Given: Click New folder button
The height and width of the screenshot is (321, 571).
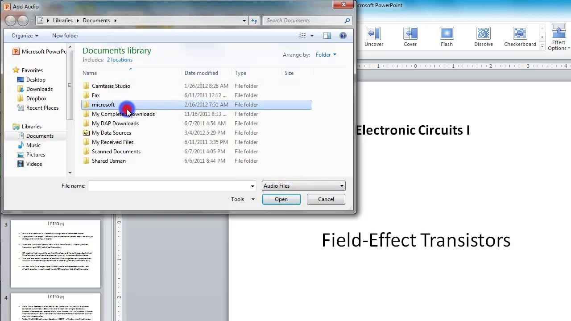Looking at the screenshot, I should click(65, 36).
